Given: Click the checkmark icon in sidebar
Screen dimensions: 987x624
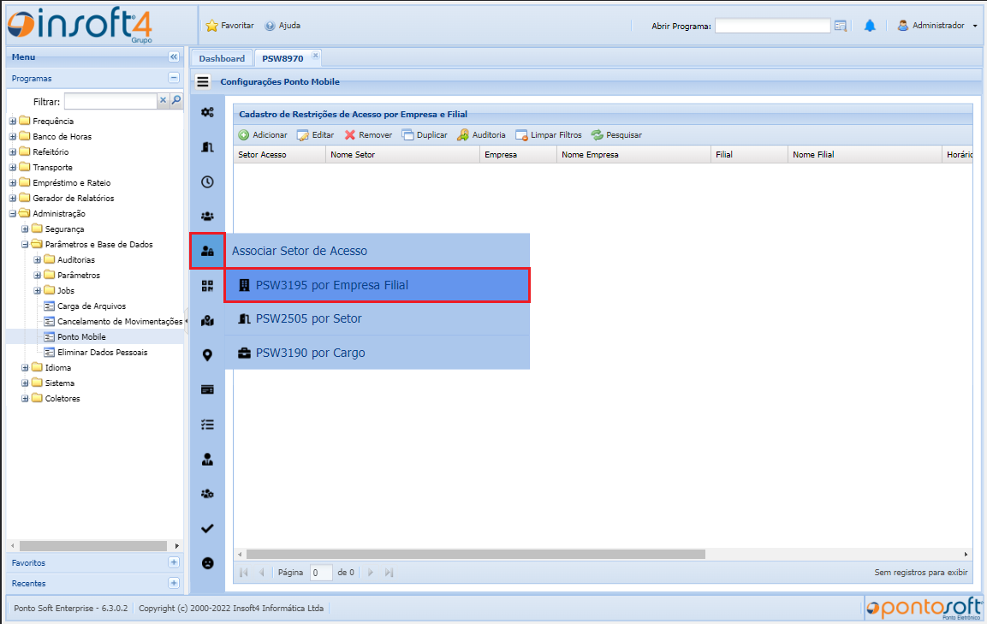Looking at the screenshot, I should point(206,529).
